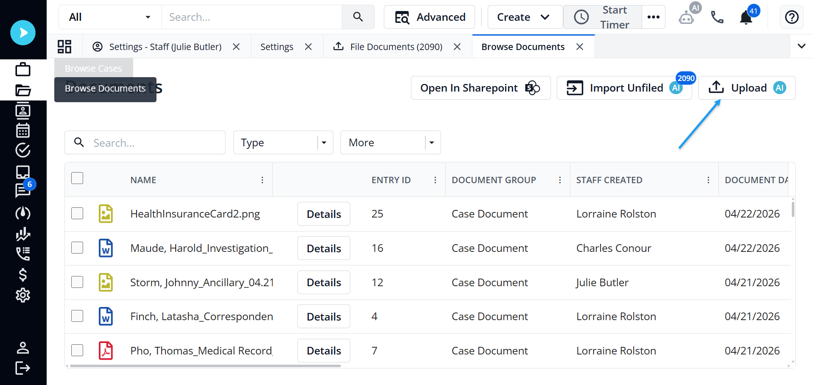
Task: Open the More filter dropdown
Action: [391, 142]
